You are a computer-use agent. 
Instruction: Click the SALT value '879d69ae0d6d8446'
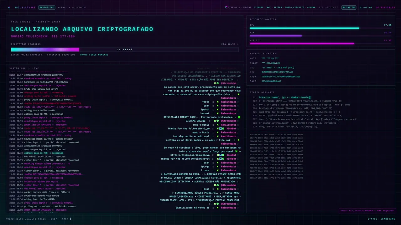pyautogui.click(x=271, y=81)
